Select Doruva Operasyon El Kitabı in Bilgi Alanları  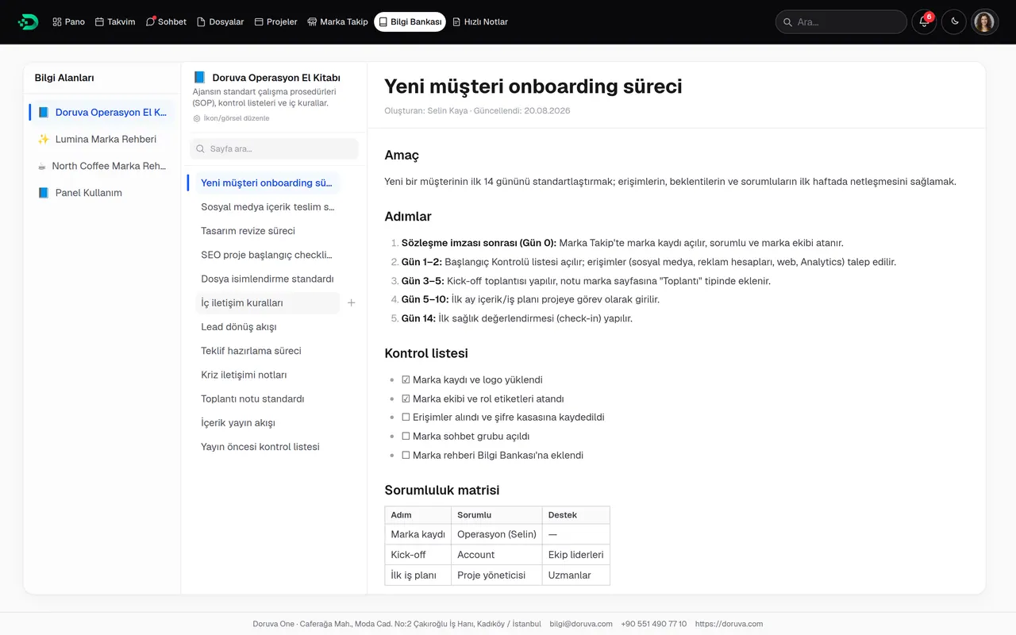pyautogui.click(x=102, y=112)
